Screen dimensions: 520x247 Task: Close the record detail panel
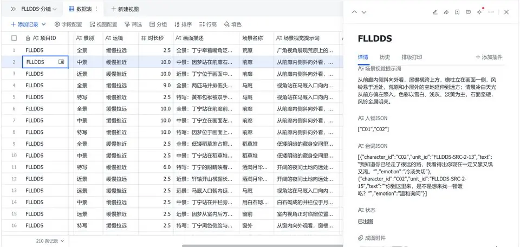tap(506, 12)
